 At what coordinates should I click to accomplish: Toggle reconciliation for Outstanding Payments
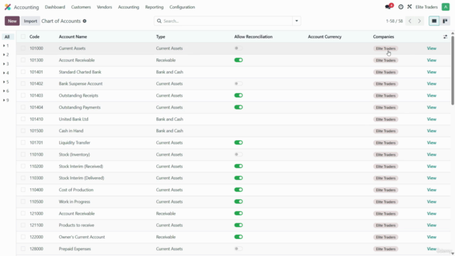tap(239, 107)
